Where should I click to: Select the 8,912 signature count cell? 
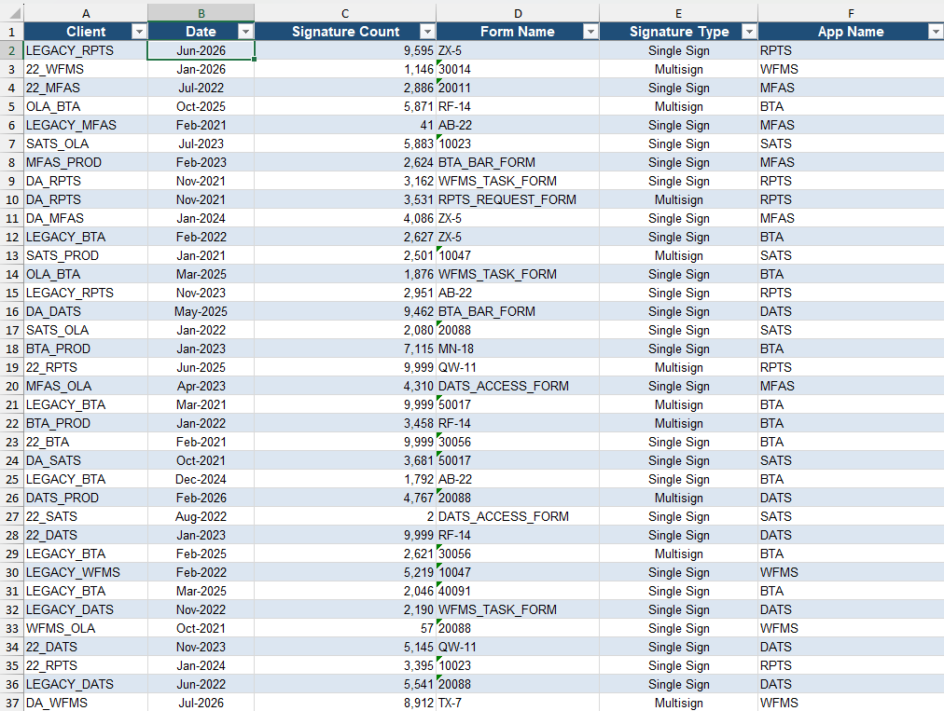click(345, 703)
